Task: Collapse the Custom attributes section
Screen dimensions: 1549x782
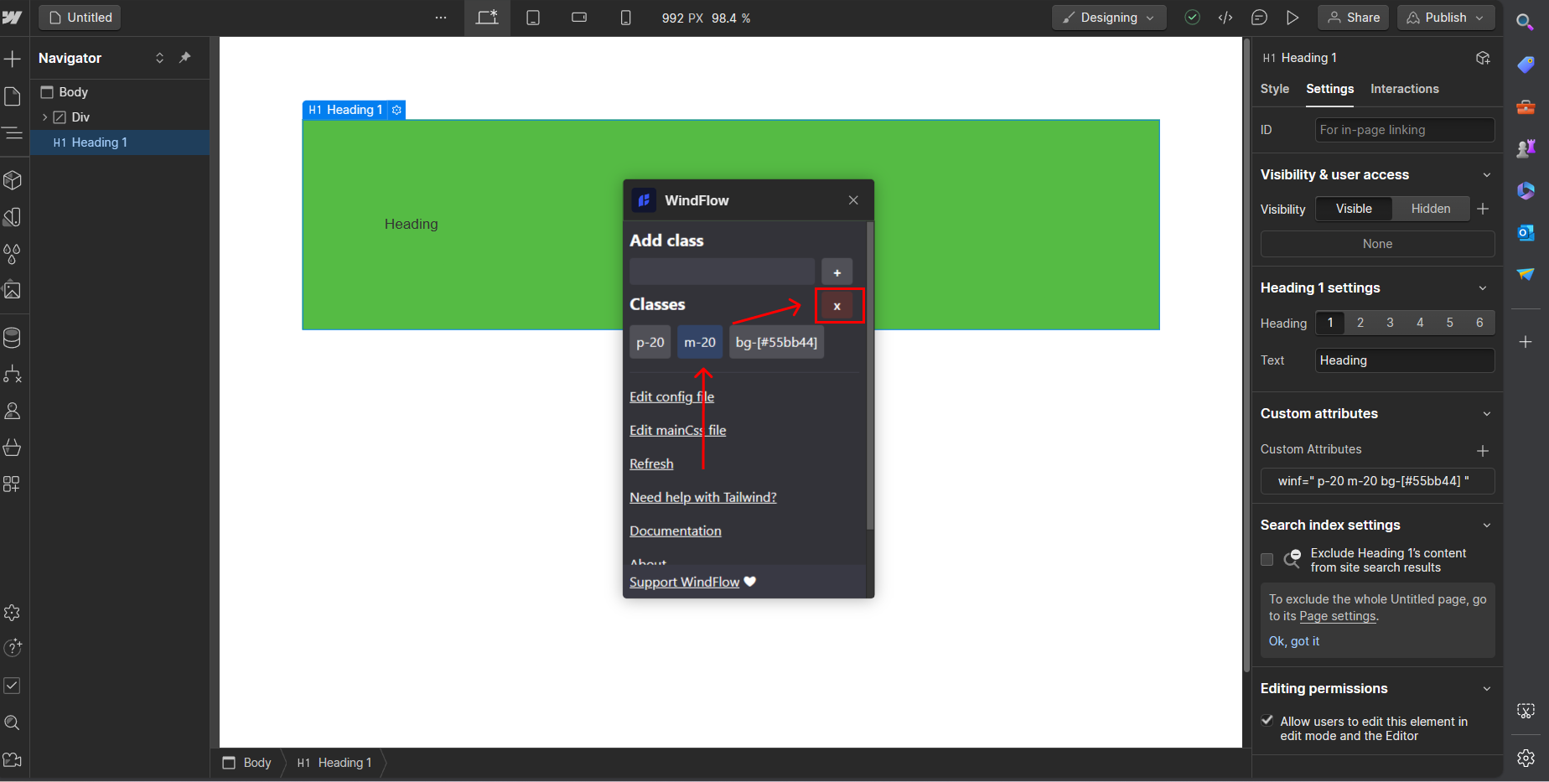Action: 1486,413
